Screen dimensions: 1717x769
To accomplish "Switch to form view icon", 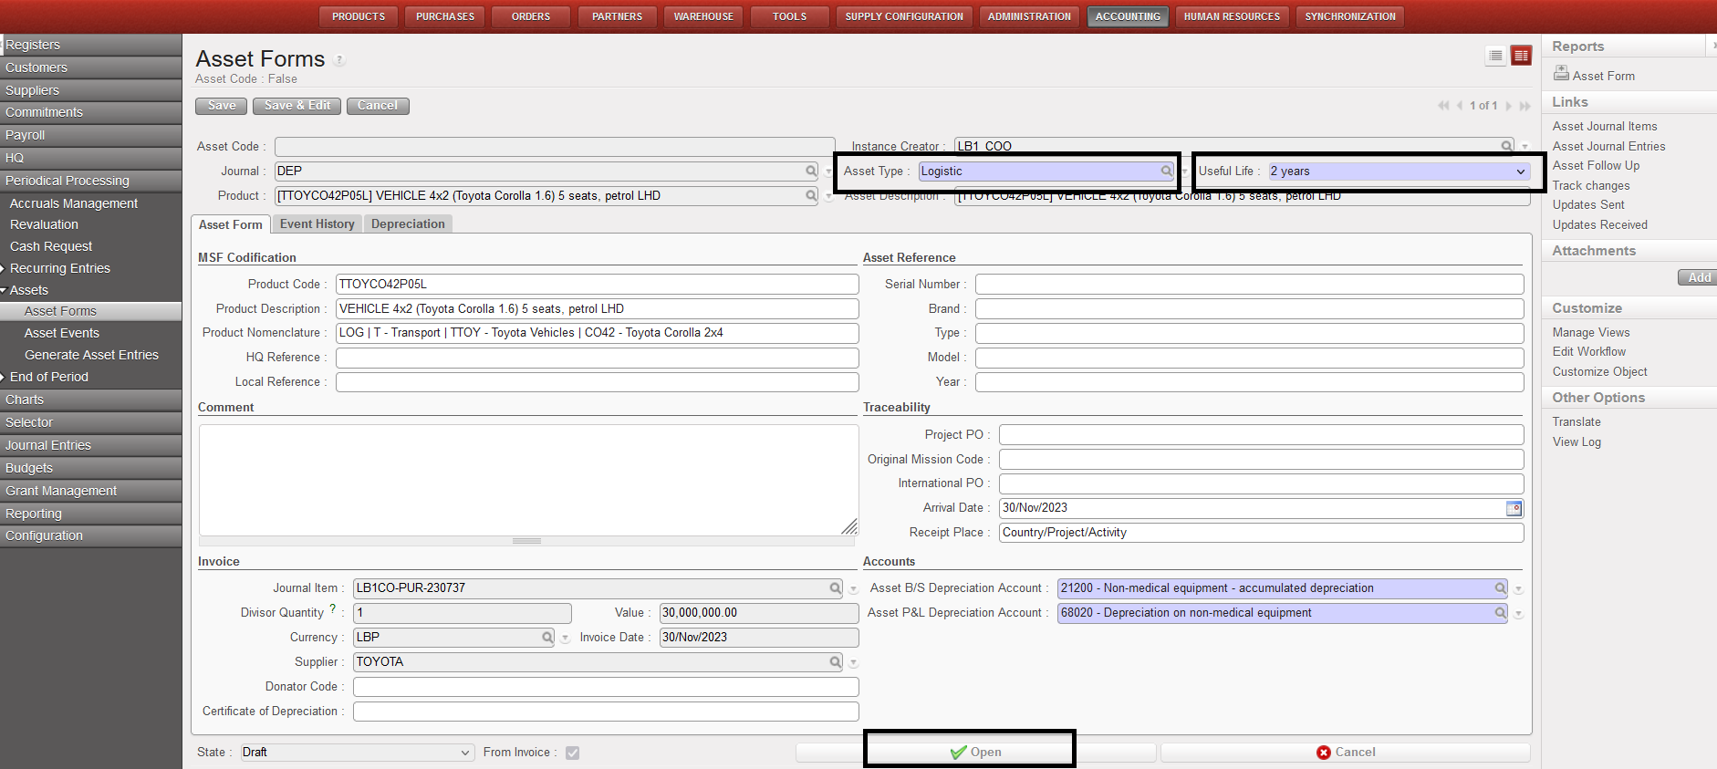I will tap(1521, 56).
